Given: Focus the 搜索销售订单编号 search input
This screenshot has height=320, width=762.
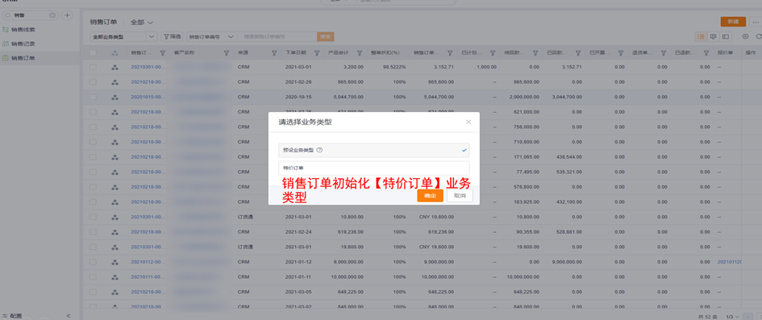Looking at the screenshot, I should [x=277, y=36].
